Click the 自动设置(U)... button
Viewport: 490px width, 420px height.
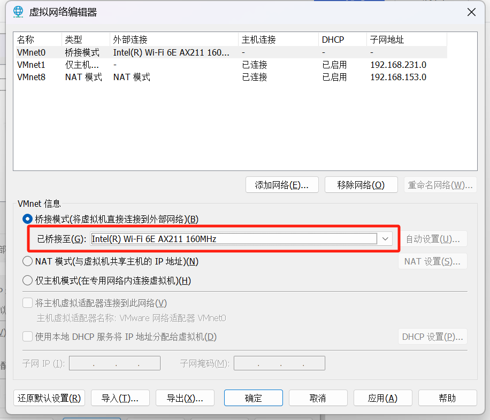433,239
